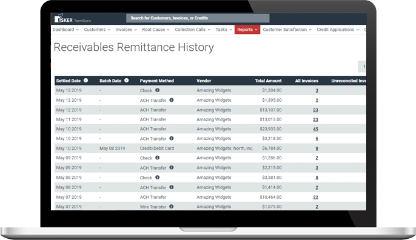Open the 8 invoices link for $6,784.00 row
Screen dimensions: 416x240
coord(317,148)
